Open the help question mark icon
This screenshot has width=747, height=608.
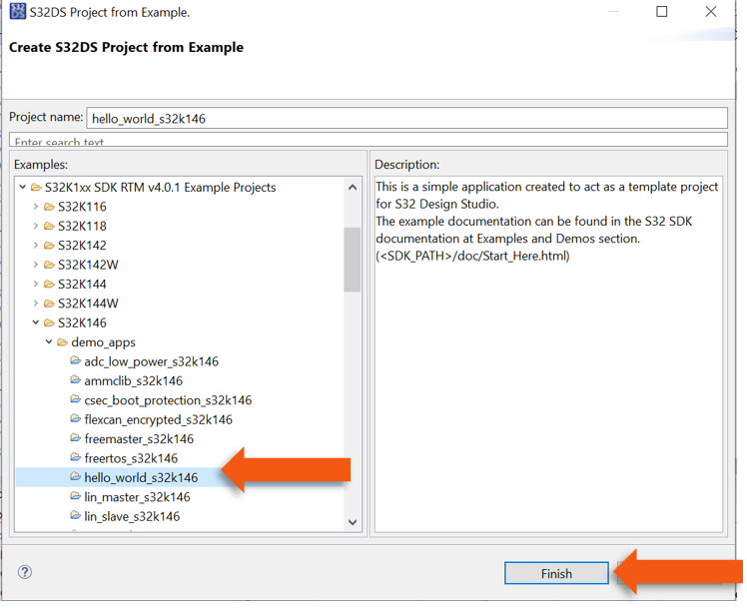coord(25,572)
